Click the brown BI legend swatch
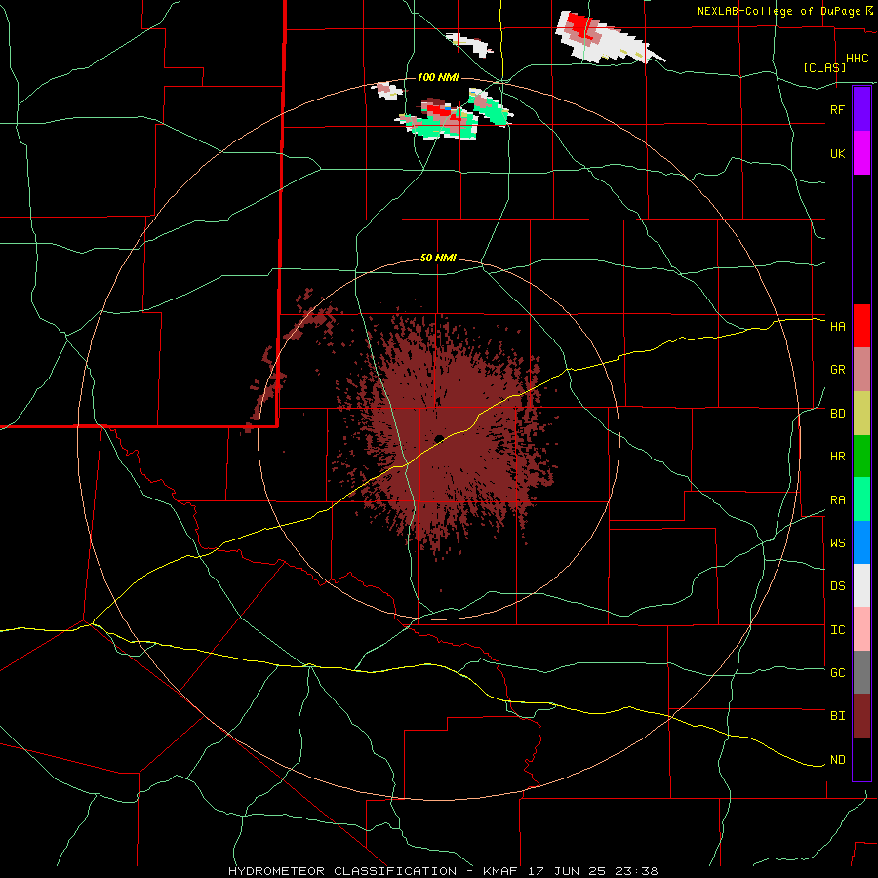 pos(861,716)
